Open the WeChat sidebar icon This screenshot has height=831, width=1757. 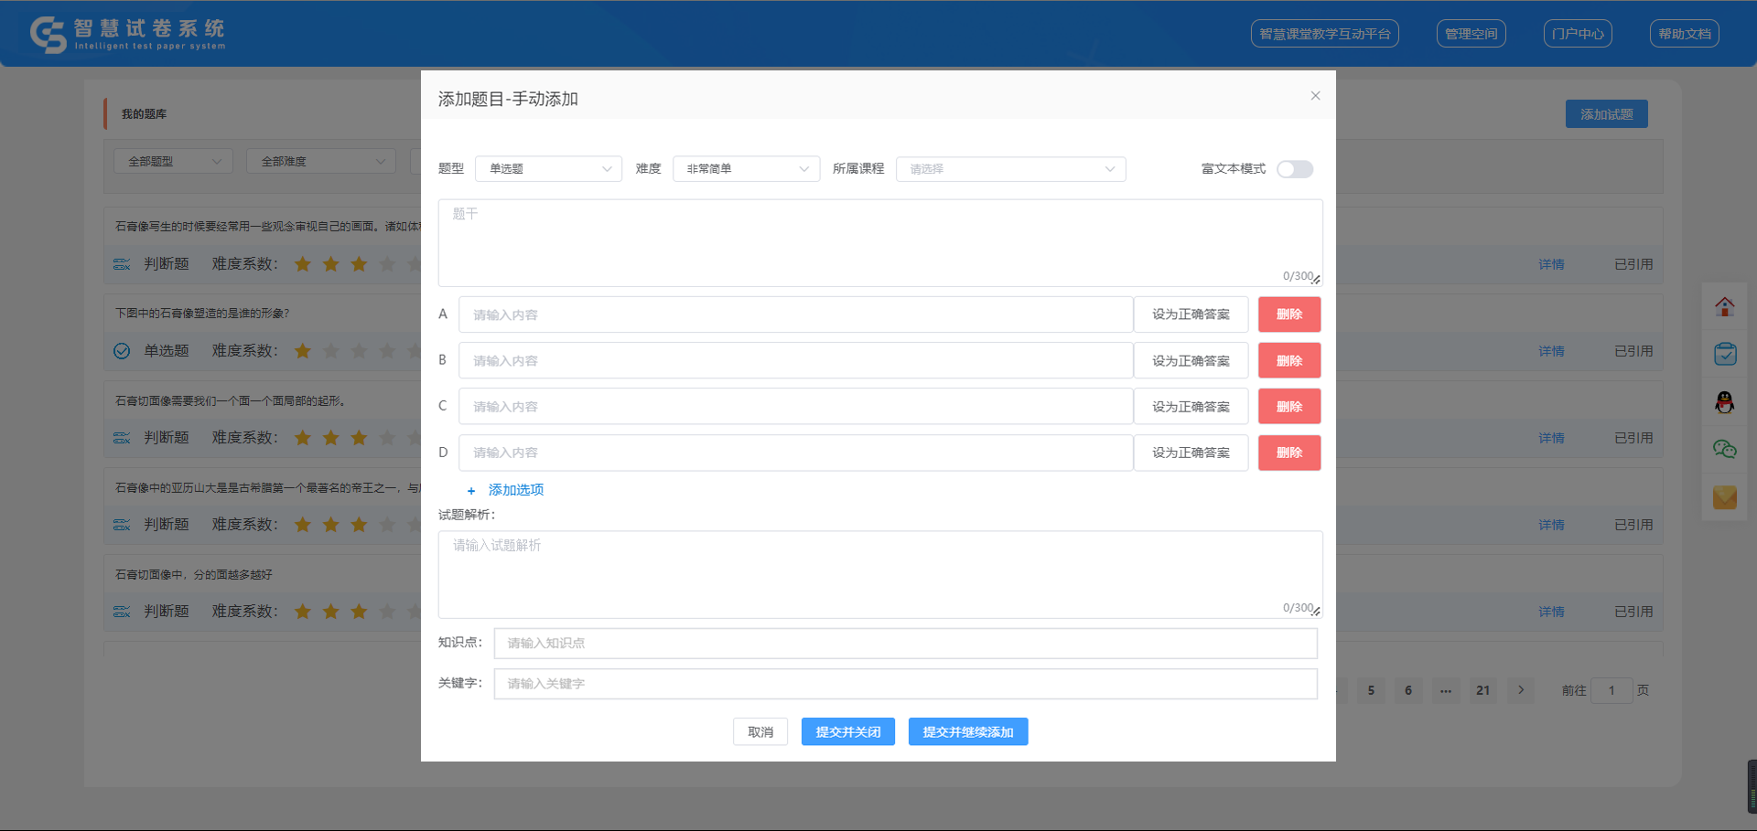(x=1724, y=450)
